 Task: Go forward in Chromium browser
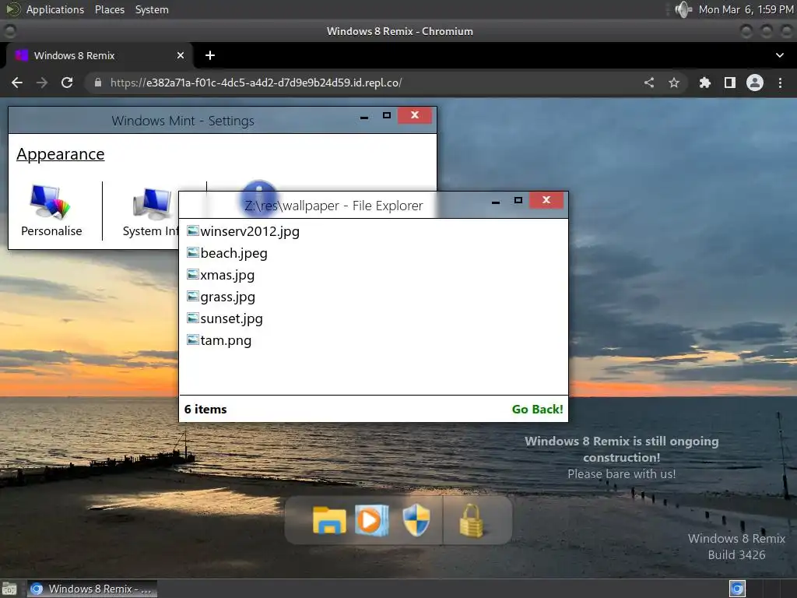coord(42,83)
